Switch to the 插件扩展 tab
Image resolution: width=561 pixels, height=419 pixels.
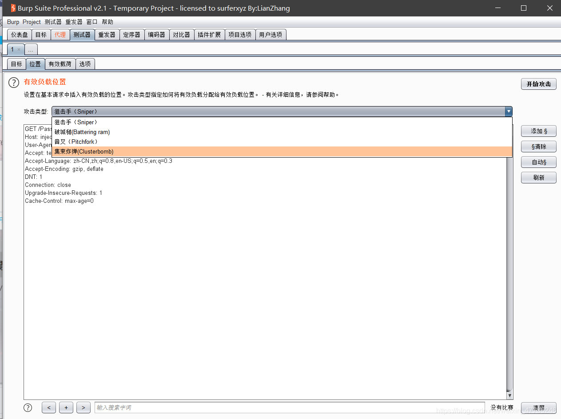tap(209, 35)
